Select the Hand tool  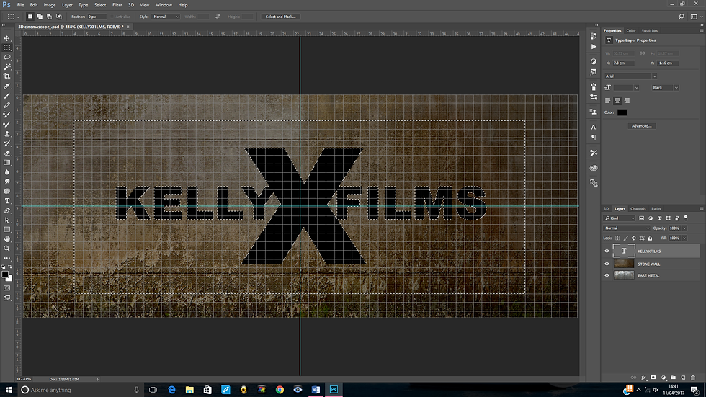pos(6,239)
